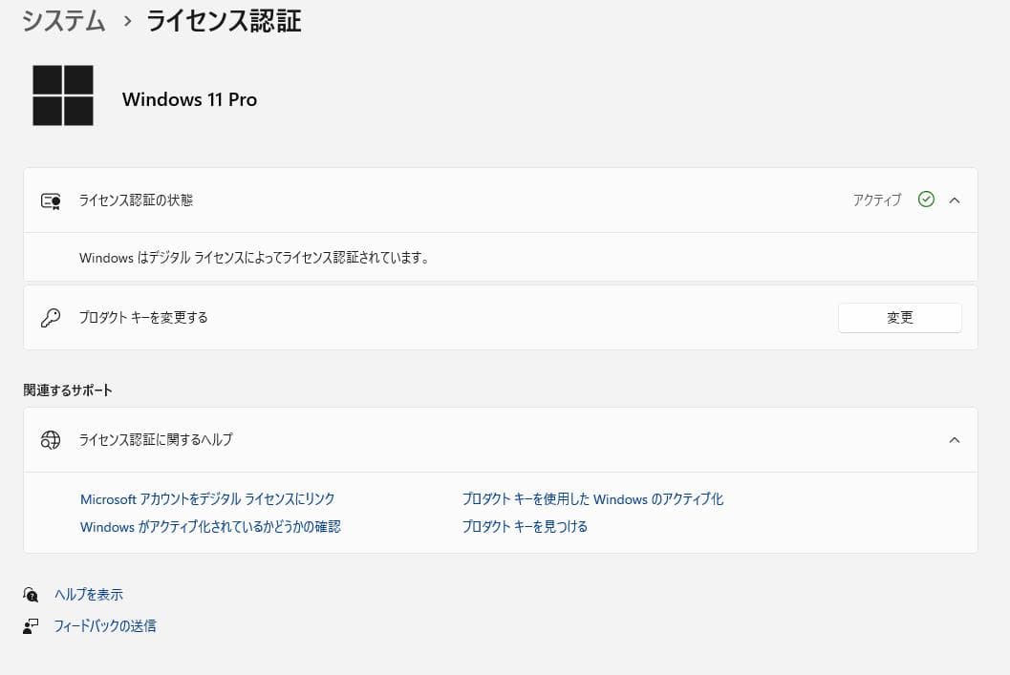Click the Windows 11 Pro logo icon
Viewport: 1010px width, 675px height.
62,95
